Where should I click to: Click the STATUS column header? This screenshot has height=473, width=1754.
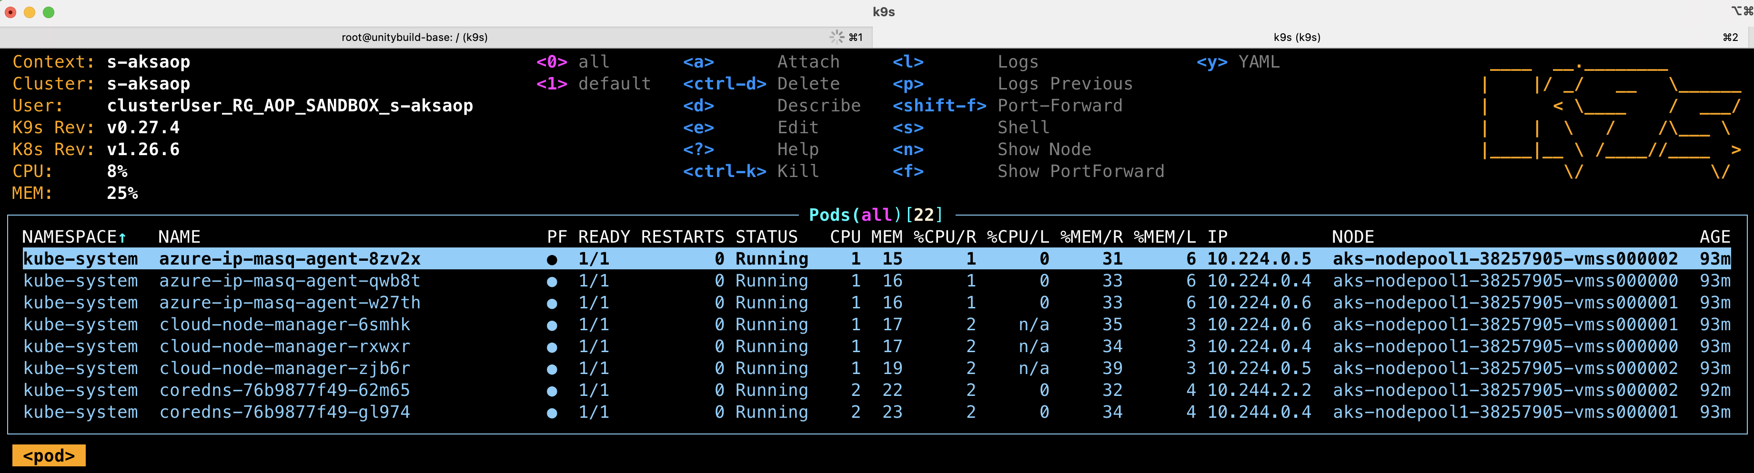[x=766, y=237]
